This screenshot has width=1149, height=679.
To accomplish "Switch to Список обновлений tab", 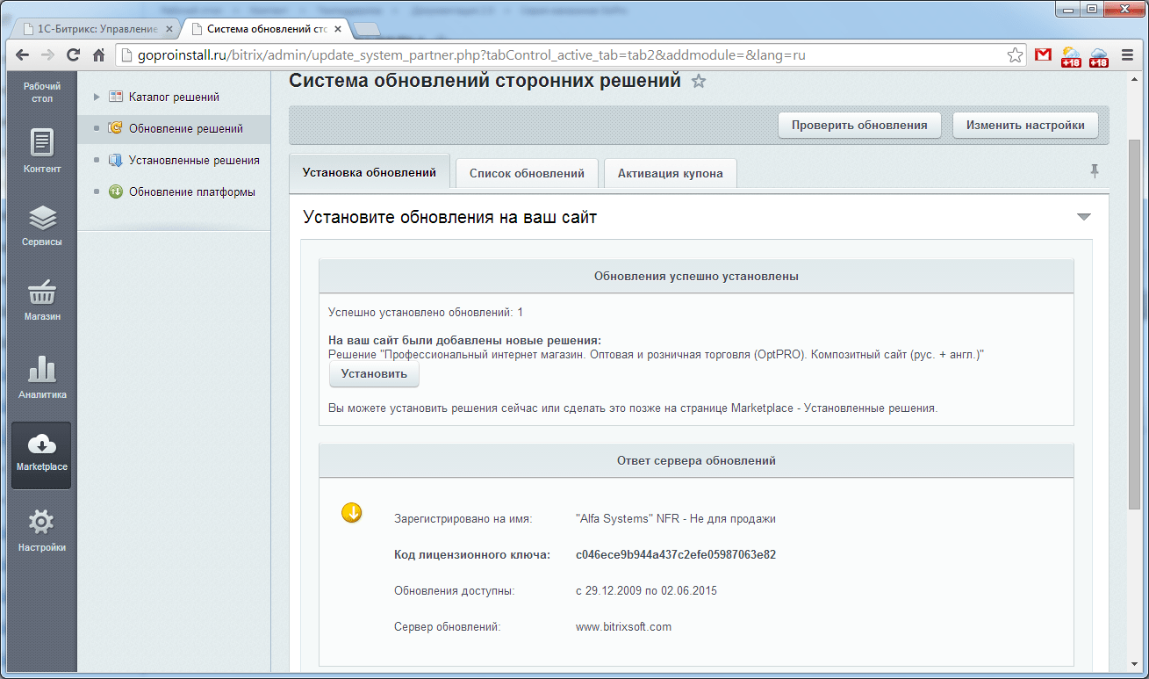I will coord(527,173).
